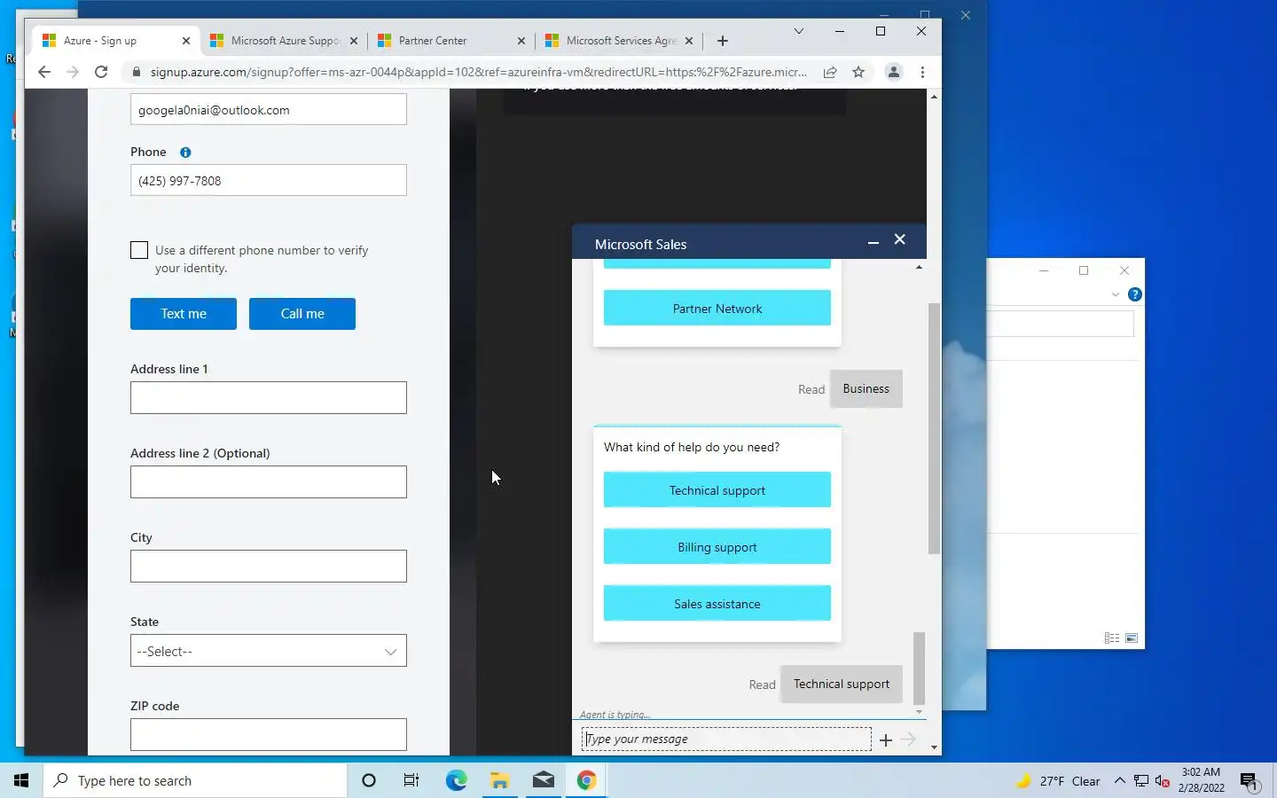This screenshot has height=798, width=1277.
Task: Bookmark this page with star icon
Action: (858, 73)
